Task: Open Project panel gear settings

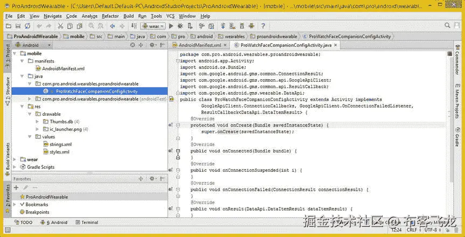Action: point(152,45)
